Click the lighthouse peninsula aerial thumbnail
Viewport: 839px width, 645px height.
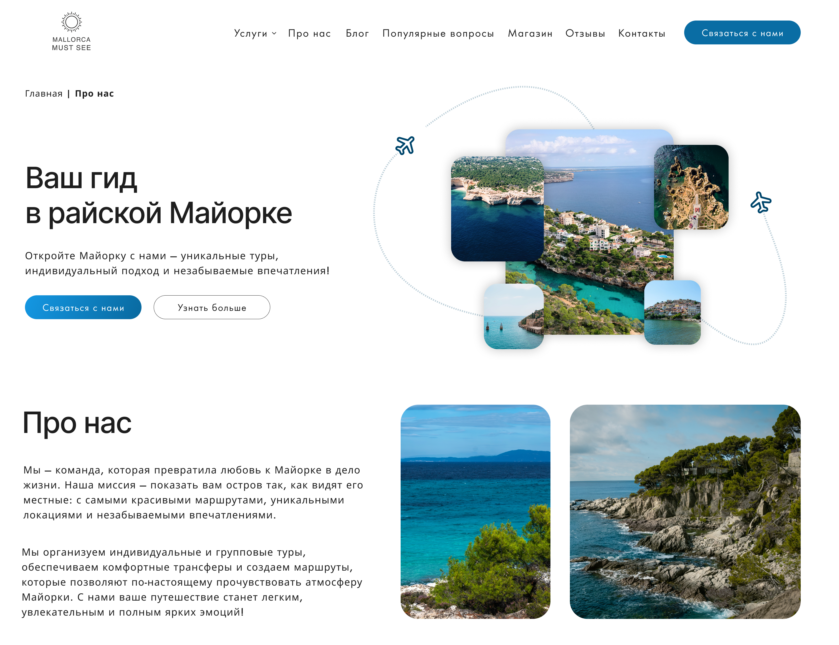point(691,187)
